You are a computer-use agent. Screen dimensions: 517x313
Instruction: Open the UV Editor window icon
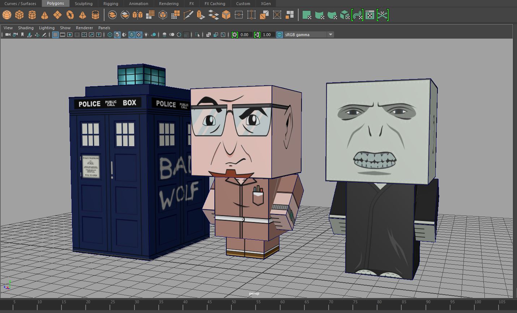pyautogui.click(x=370, y=15)
